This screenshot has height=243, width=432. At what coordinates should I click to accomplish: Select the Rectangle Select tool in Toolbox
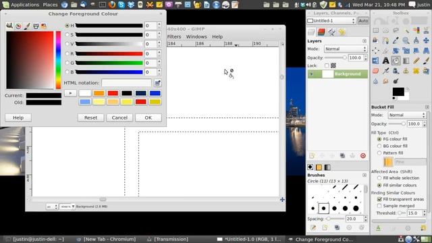tap(375, 30)
